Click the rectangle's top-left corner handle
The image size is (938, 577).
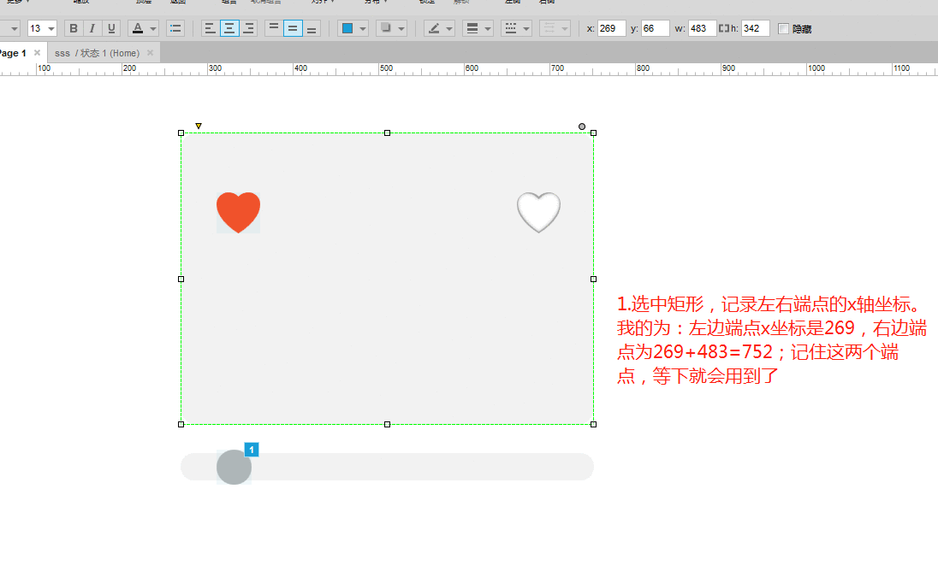[181, 132]
